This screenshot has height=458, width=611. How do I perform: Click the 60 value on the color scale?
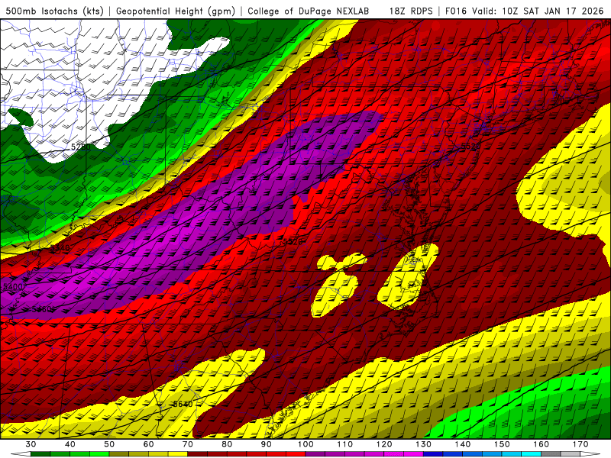click(148, 444)
